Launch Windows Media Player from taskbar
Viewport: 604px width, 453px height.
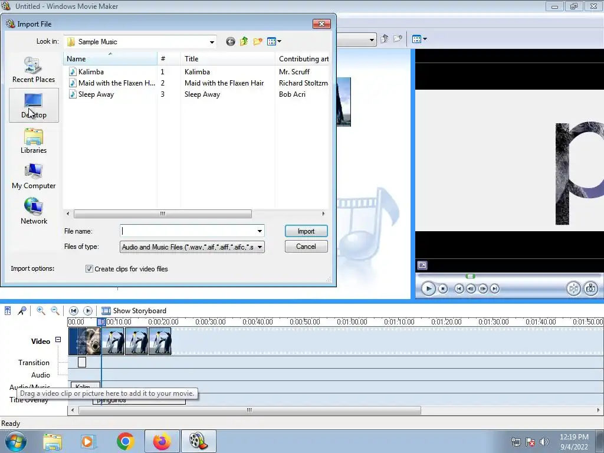[88, 441]
